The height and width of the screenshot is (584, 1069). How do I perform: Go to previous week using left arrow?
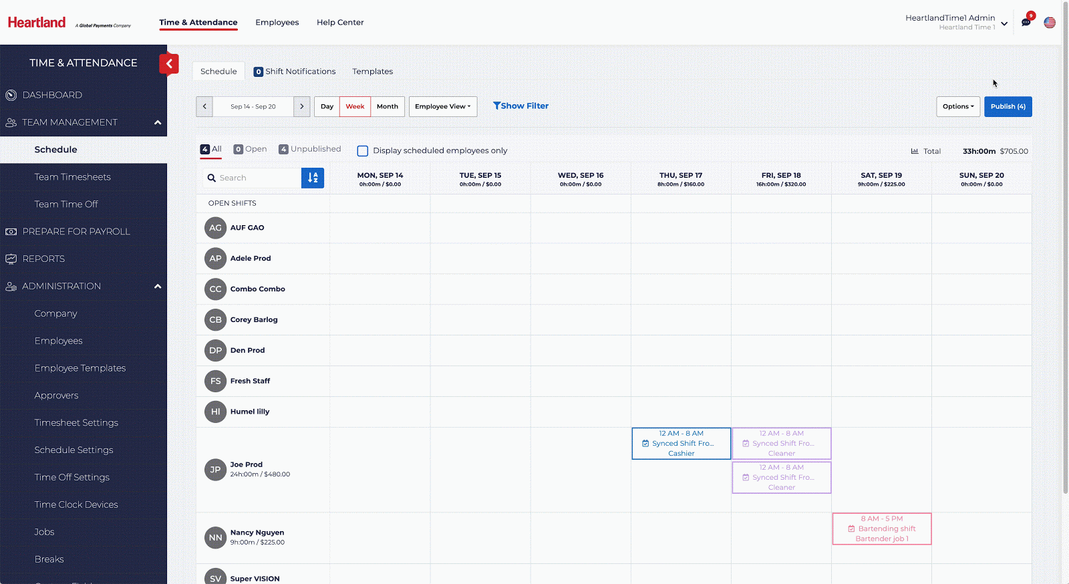pyautogui.click(x=204, y=106)
